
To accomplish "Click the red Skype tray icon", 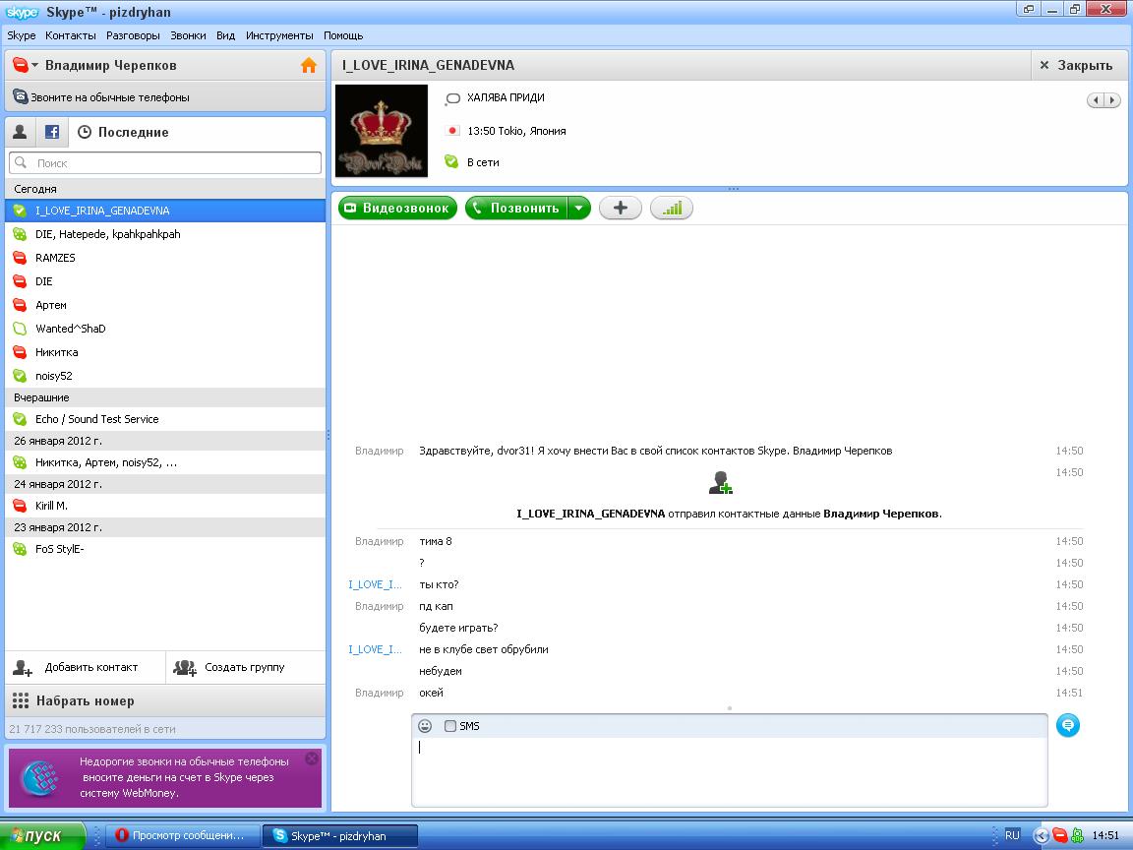I will tap(1059, 835).
